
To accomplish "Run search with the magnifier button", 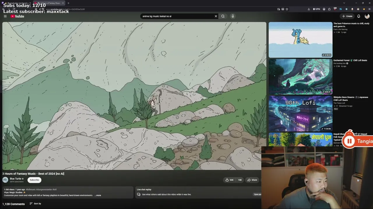I will [223, 16].
